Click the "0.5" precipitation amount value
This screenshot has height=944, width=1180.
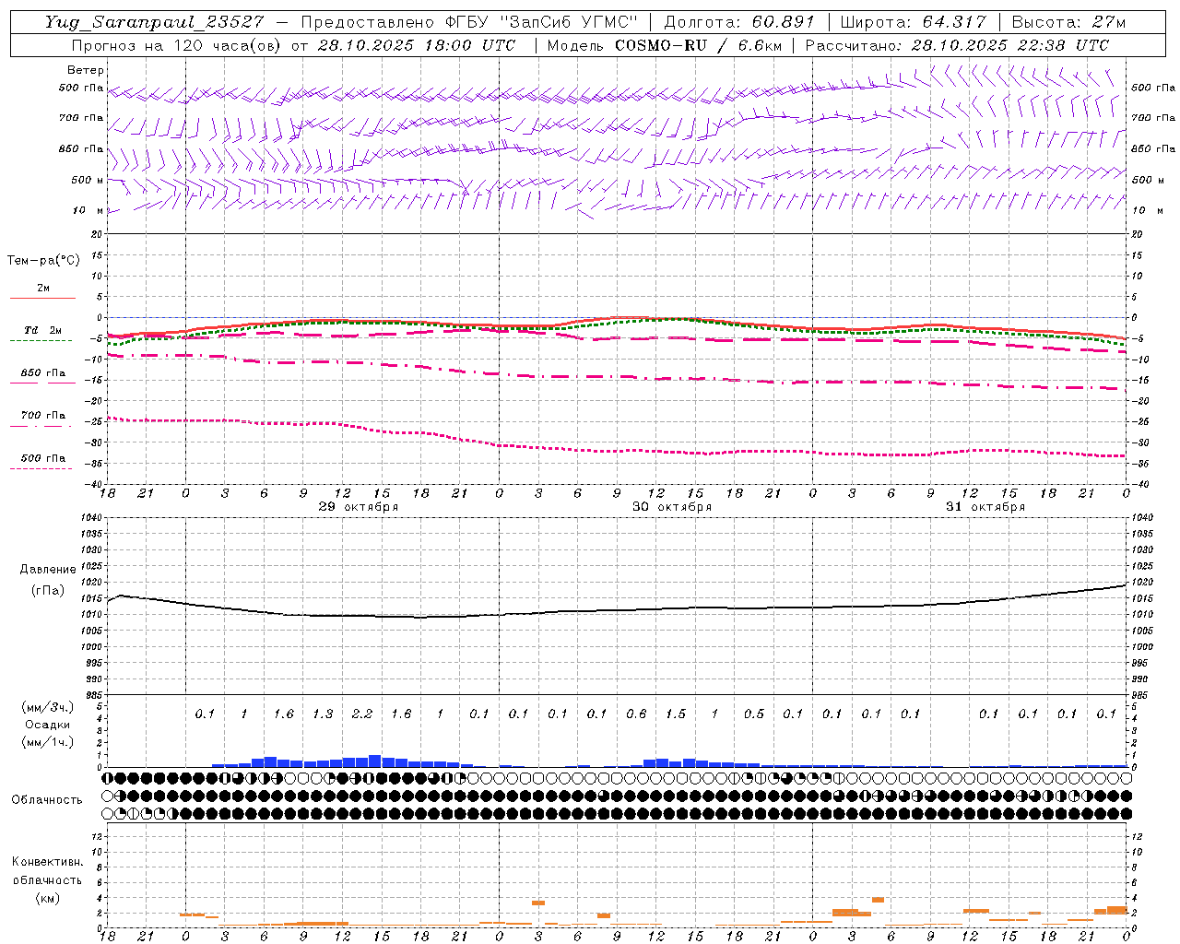point(754,714)
